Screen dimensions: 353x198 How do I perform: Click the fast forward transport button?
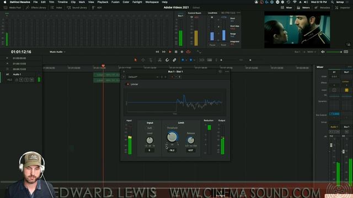164,52
